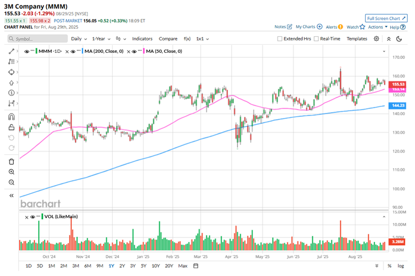Toggle visibility of MA 200 line

[x=73, y=51]
